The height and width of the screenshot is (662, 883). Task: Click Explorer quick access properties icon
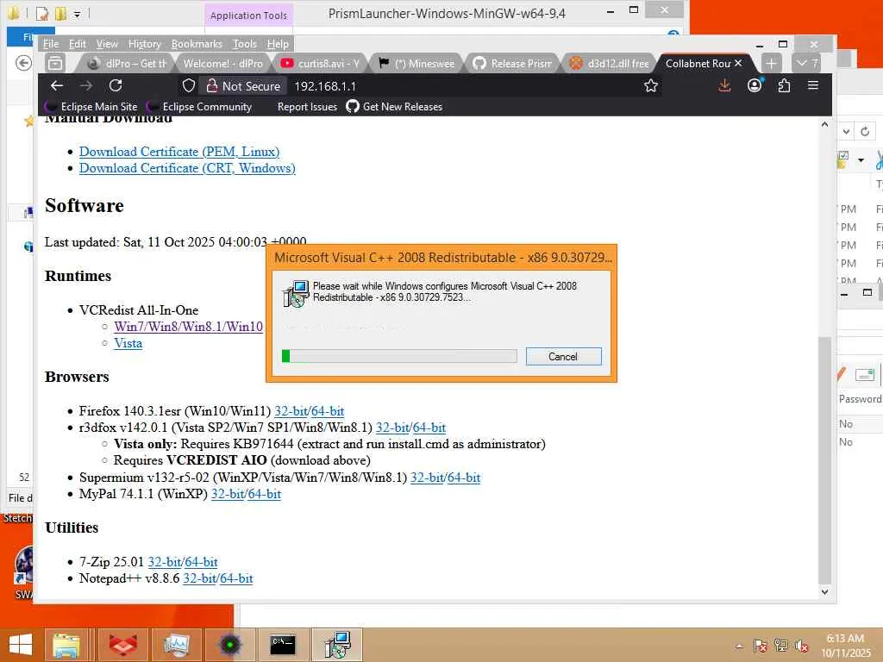pyautogui.click(x=42, y=13)
